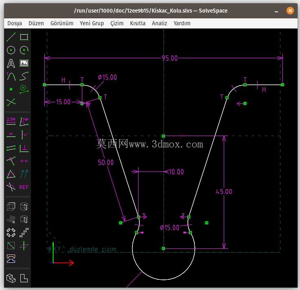Apply the vertical constraint tool
Viewport: 300px width, 290px height.
pos(24,135)
